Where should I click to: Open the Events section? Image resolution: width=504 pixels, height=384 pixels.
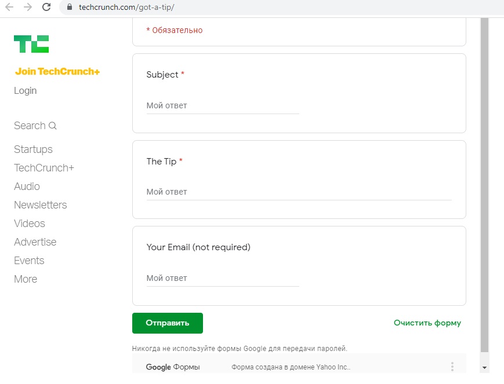pos(29,261)
